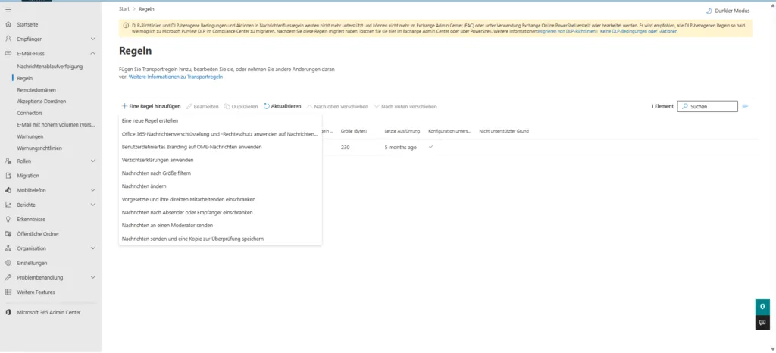This screenshot has height=353, width=776.
Task: Select 'Eine neue Regel erstellen' menu entry
Action: coord(149,120)
